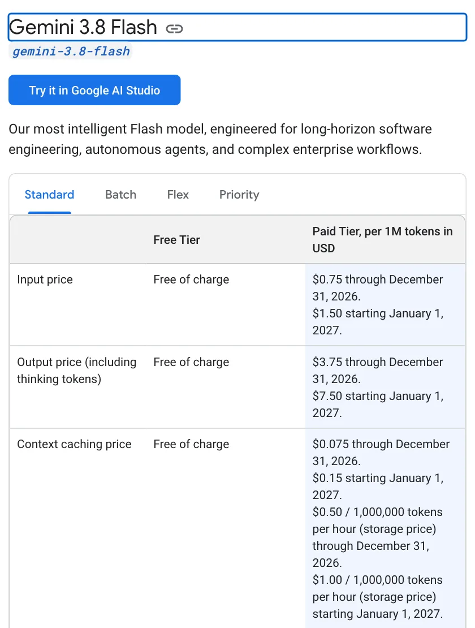Image resolution: width=475 pixels, height=628 pixels.
Task: Click the $0.15 starting January 1, 2027 text
Action: pyautogui.click(x=378, y=486)
